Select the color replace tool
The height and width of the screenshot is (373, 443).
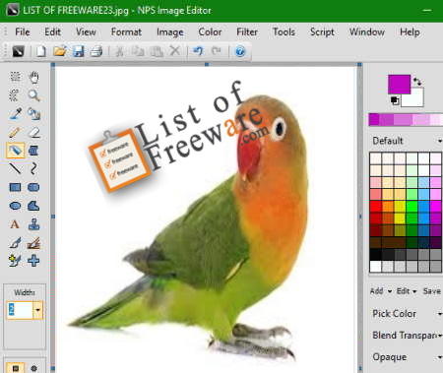(x=33, y=114)
